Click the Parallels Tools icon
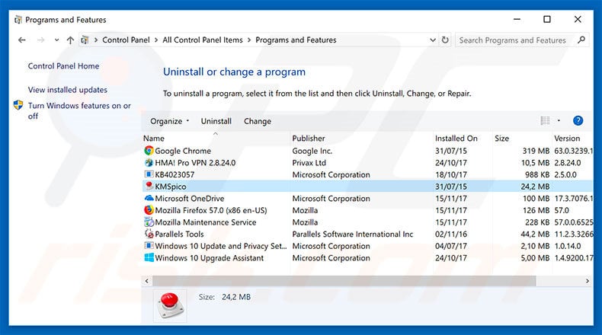The image size is (602, 335). [149, 234]
